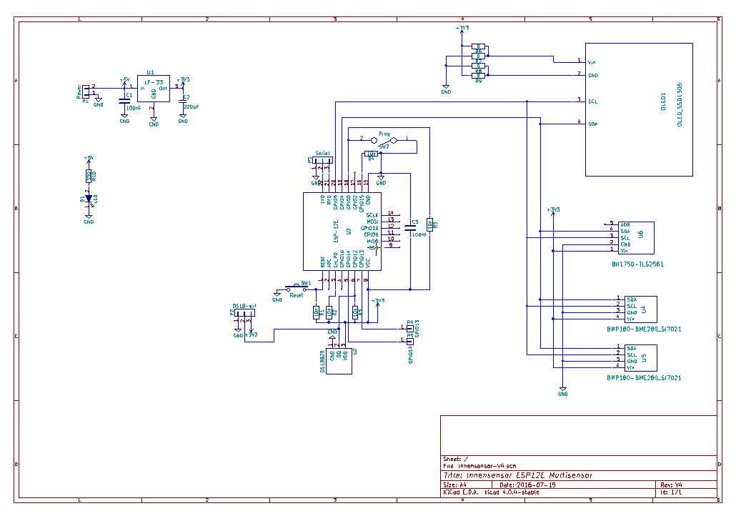Image resolution: width=736 pixels, height=516 pixels.
Task: Select capacitor C1 symbol
Action: [x=124, y=101]
